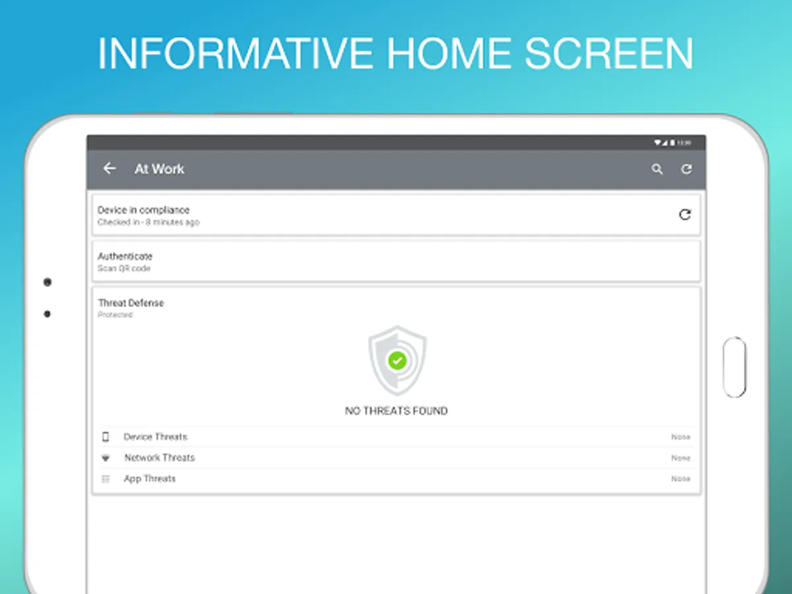Open the Network Threats row

(396, 458)
